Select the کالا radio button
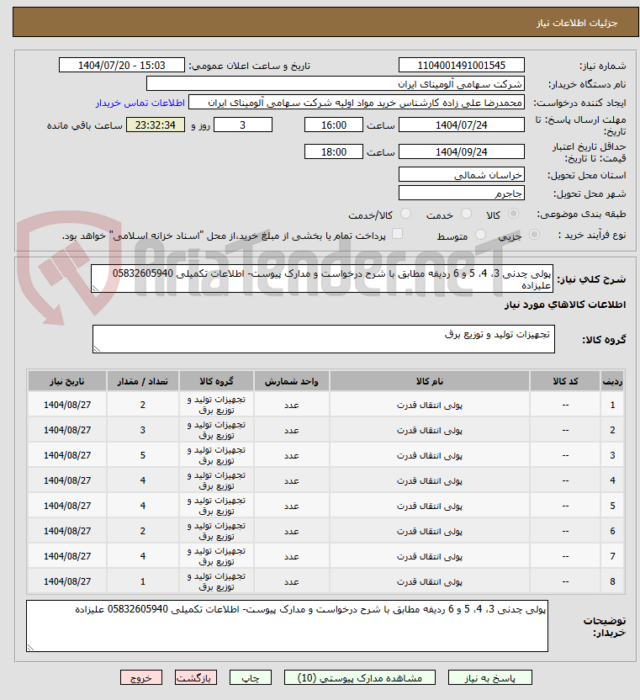The image size is (640, 700). pyautogui.click(x=513, y=214)
